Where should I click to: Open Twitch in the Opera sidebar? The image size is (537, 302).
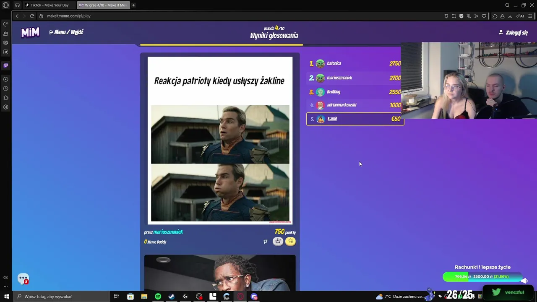[x=6, y=65]
